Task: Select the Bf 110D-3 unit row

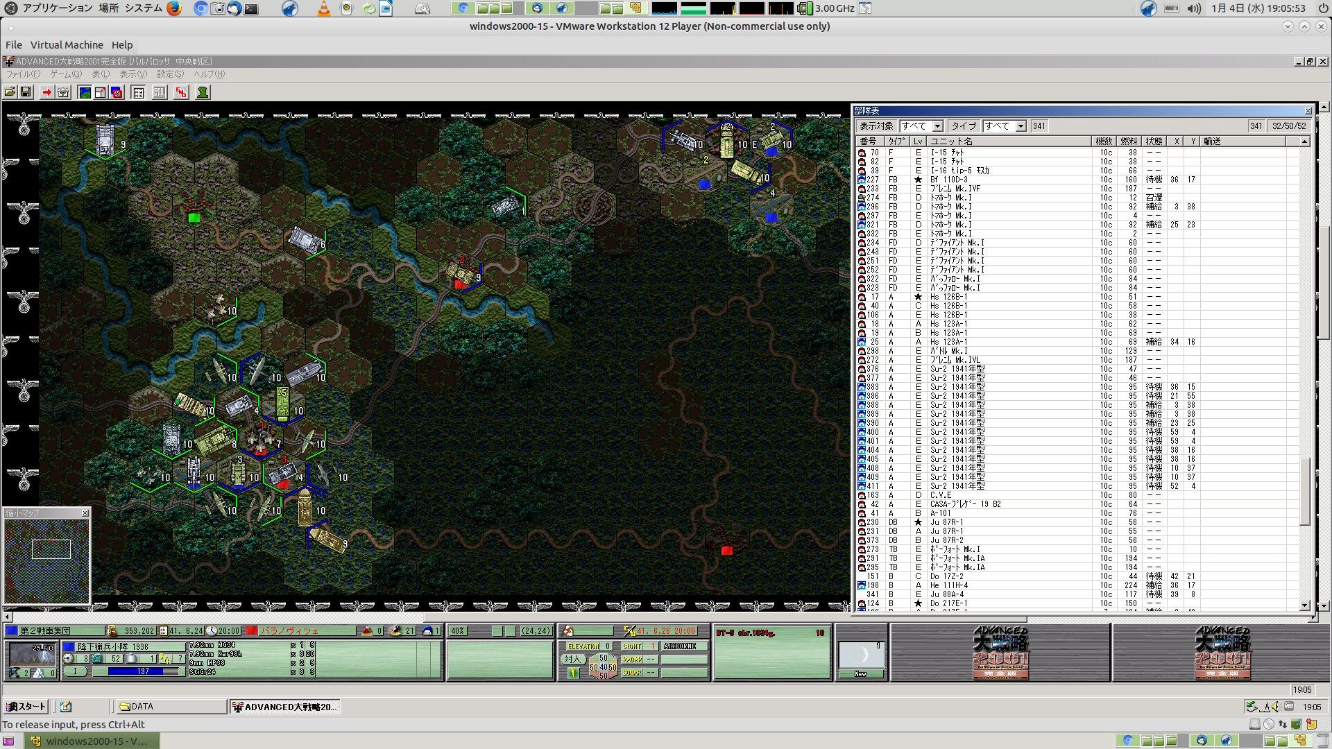Action: pos(1077,180)
